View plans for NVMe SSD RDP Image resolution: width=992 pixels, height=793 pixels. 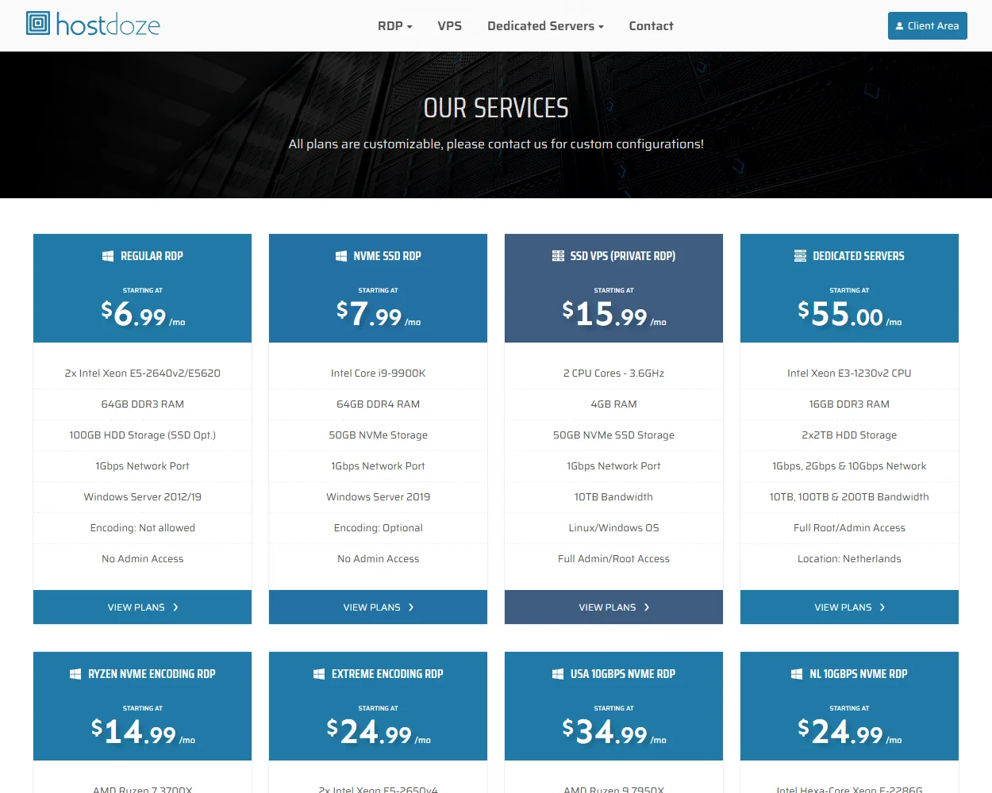tap(378, 607)
